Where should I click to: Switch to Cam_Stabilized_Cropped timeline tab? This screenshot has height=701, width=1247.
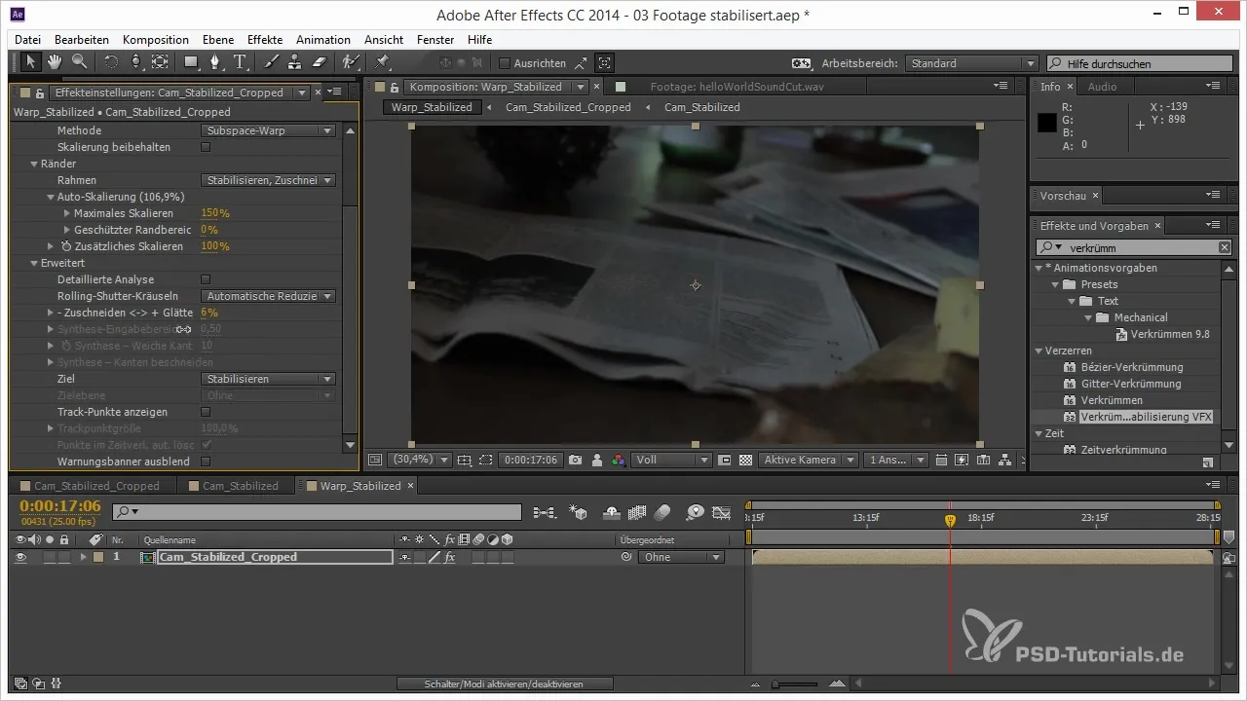click(96, 486)
